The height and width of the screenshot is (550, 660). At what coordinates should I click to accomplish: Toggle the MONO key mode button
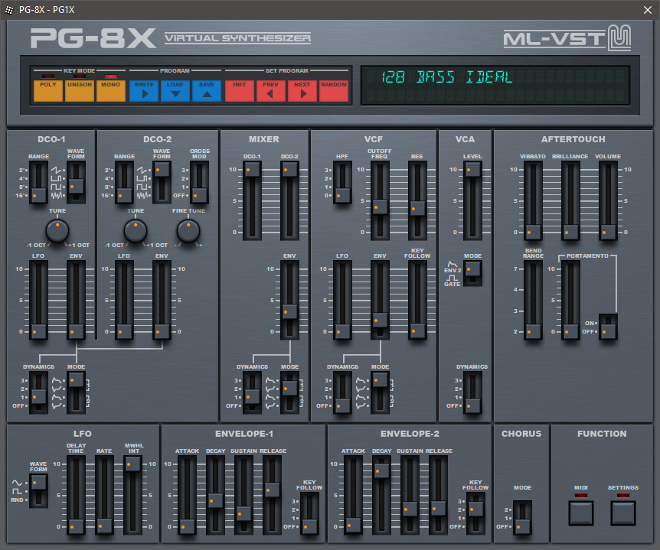tap(111, 91)
